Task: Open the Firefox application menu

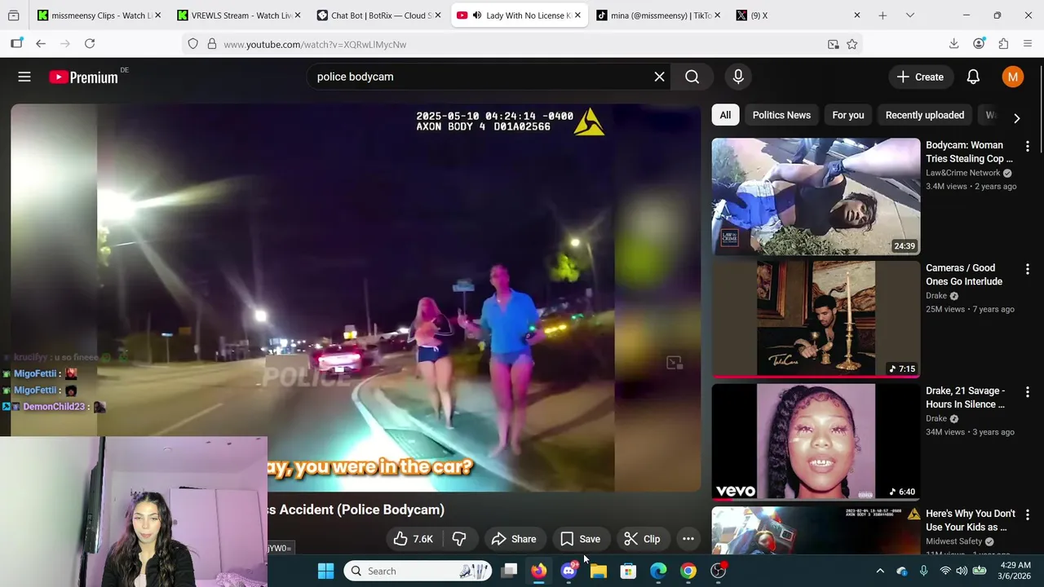Action: pos(1028,44)
